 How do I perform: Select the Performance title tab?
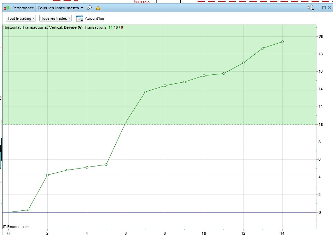[23, 8]
